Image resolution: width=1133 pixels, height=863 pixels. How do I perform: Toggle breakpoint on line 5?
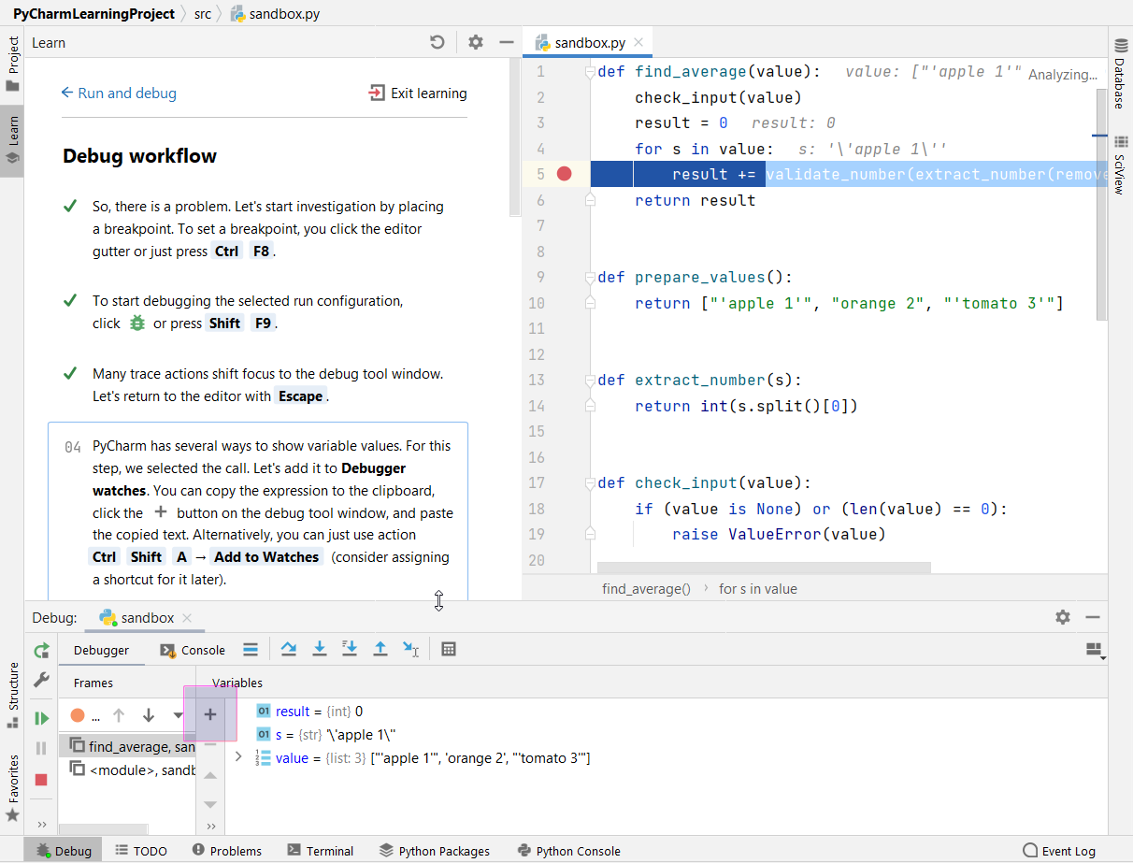564,174
